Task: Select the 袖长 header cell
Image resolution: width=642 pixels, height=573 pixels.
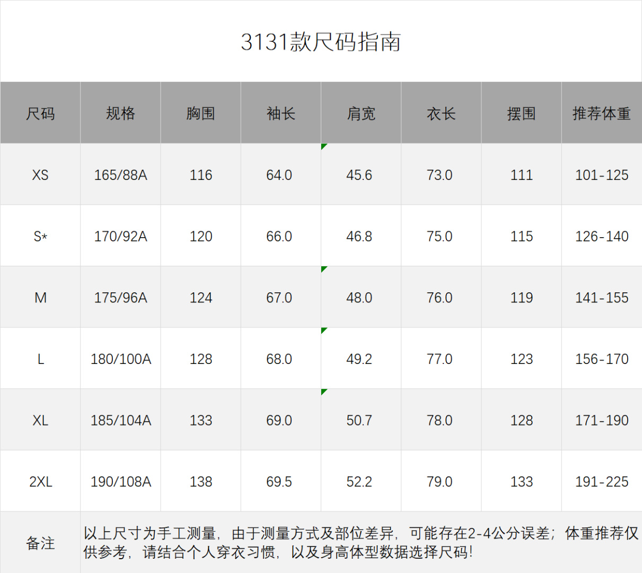Action: (x=280, y=113)
